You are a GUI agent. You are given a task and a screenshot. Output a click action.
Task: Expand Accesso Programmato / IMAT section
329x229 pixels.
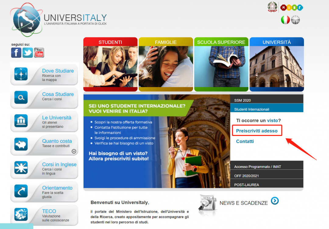(x=267, y=165)
